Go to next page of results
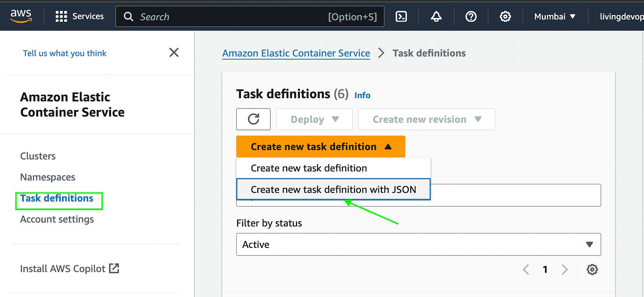 click(564, 269)
